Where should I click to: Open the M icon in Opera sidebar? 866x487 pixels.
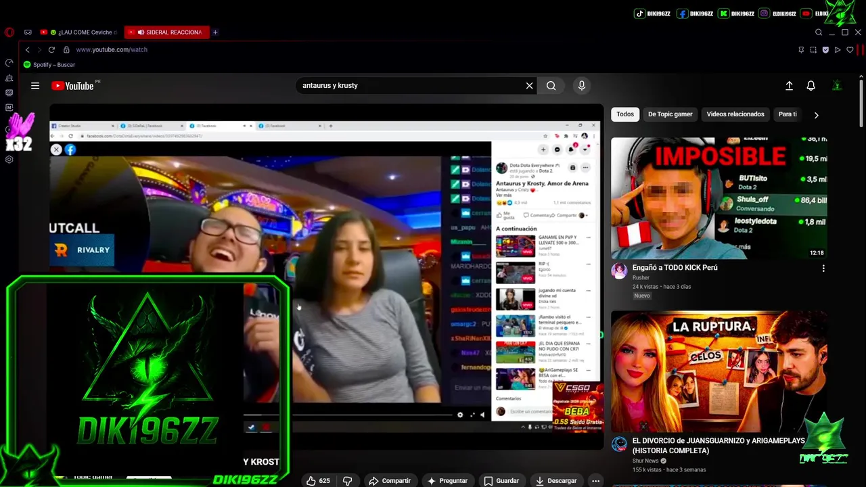(9, 108)
